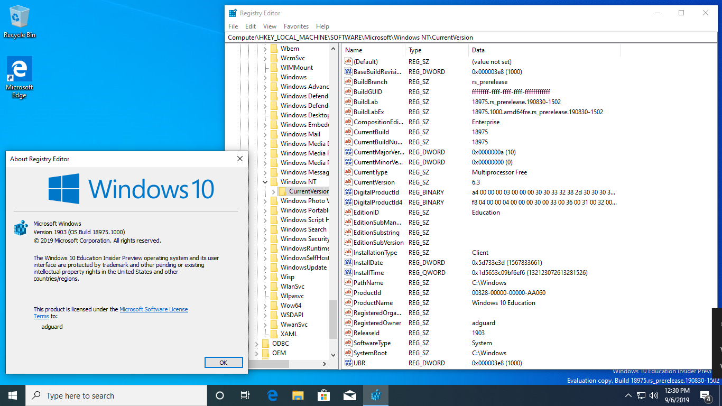Click the tree pane vertical scrollbar thumb

333,319
